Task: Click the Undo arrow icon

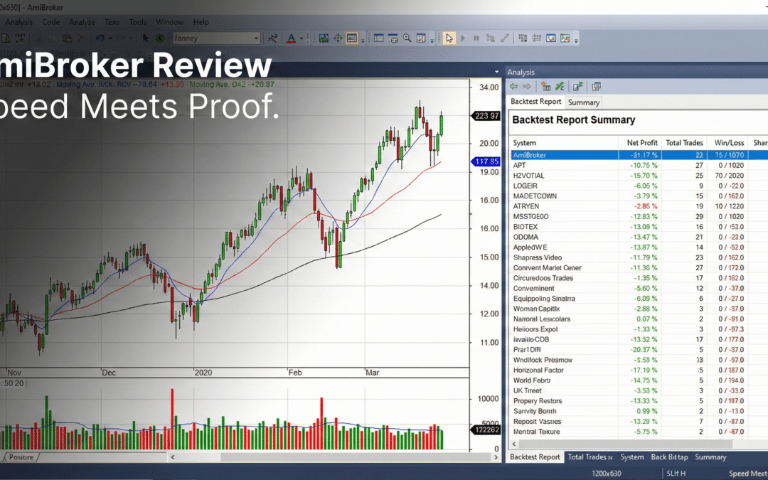Action: 100,38
